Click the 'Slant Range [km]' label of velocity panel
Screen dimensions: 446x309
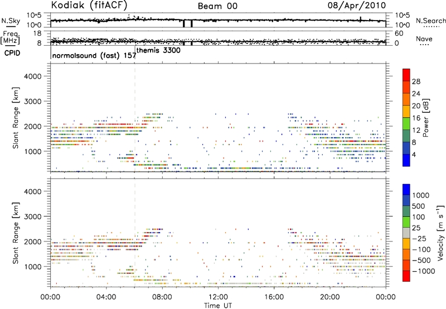pyautogui.click(x=16, y=233)
